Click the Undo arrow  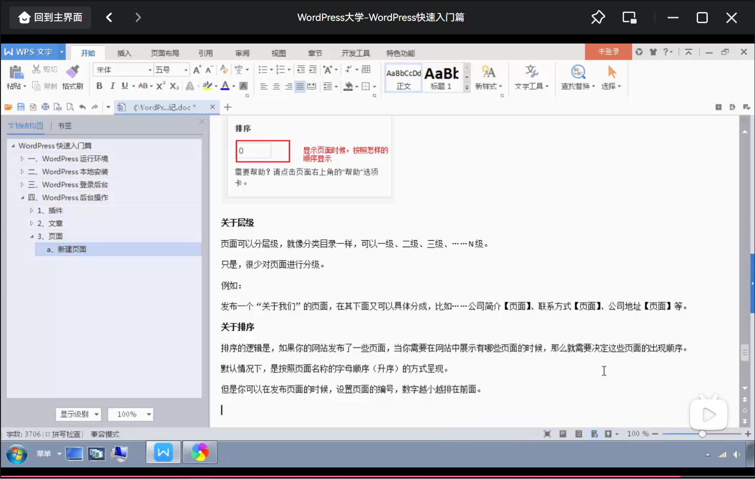[x=82, y=107]
